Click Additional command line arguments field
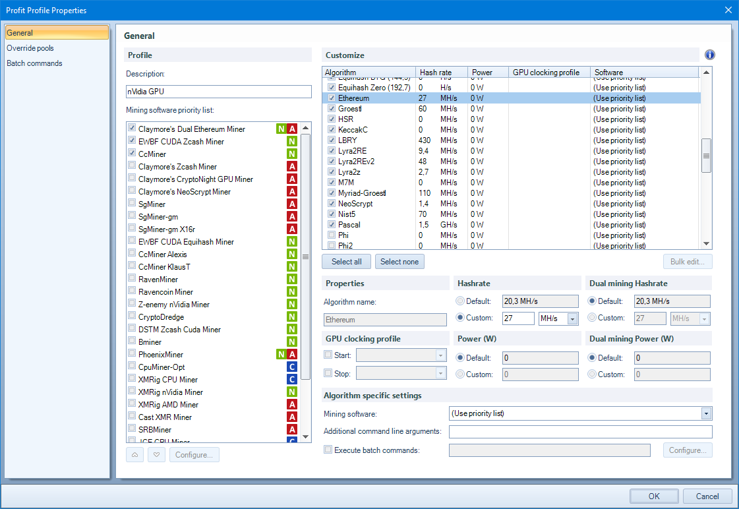739x509 pixels. (x=580, y=431)
